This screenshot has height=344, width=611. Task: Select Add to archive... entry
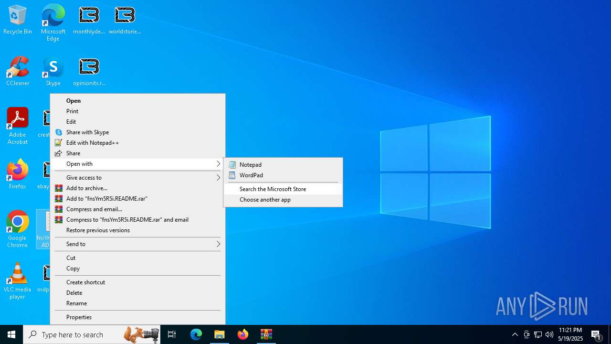tap(137, 188)
